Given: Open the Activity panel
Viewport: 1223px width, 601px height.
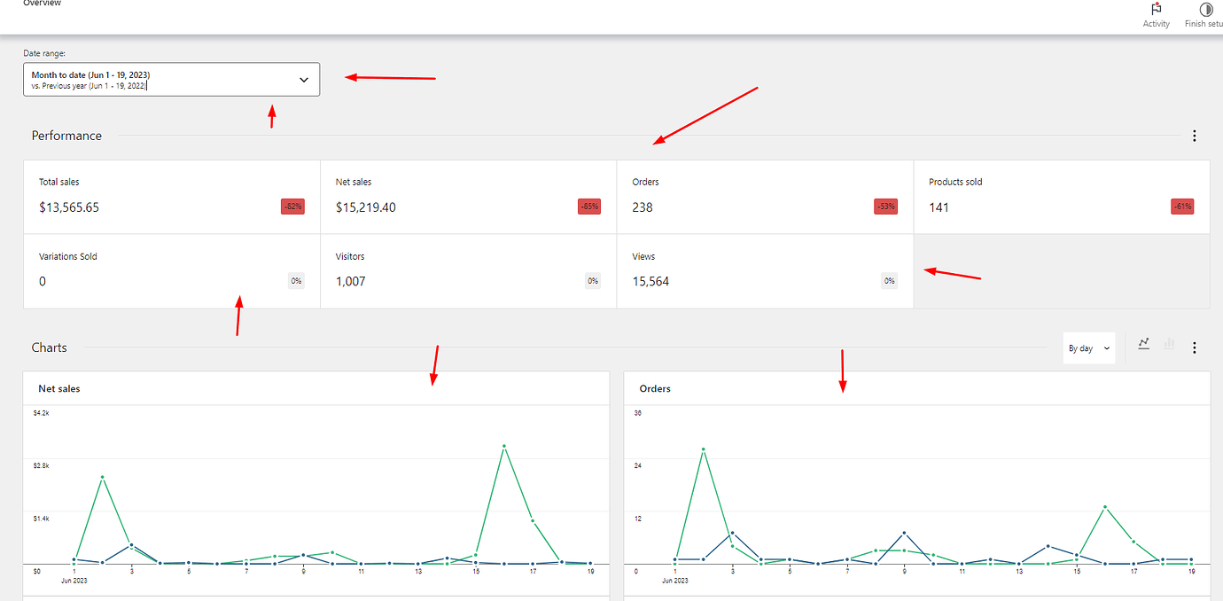Looking at the screenshot, I should click(x=1156, y=13).
